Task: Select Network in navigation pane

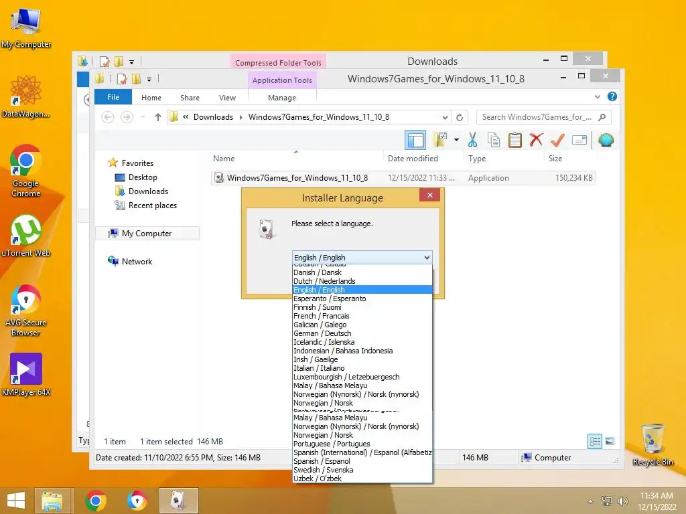Action: 137,262
